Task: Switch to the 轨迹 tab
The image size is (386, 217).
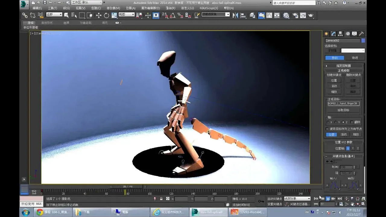Action: [x=355, y=58]
